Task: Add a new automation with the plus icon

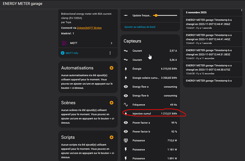Action: coord(111,68)
